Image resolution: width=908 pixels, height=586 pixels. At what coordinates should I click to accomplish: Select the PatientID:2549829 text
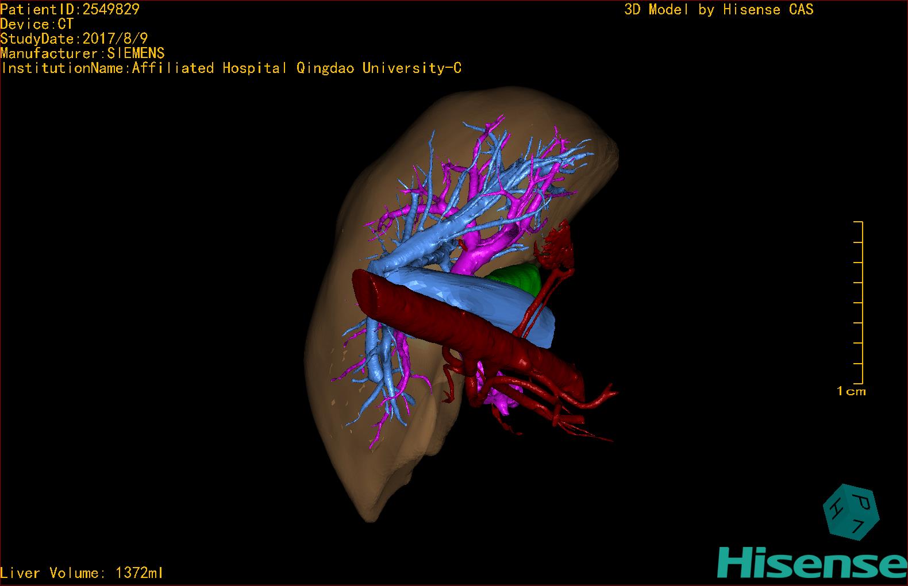(70, 9)
